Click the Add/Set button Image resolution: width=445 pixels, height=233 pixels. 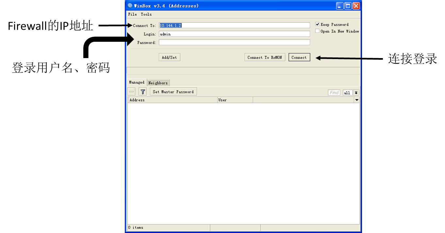pos(169,57)
